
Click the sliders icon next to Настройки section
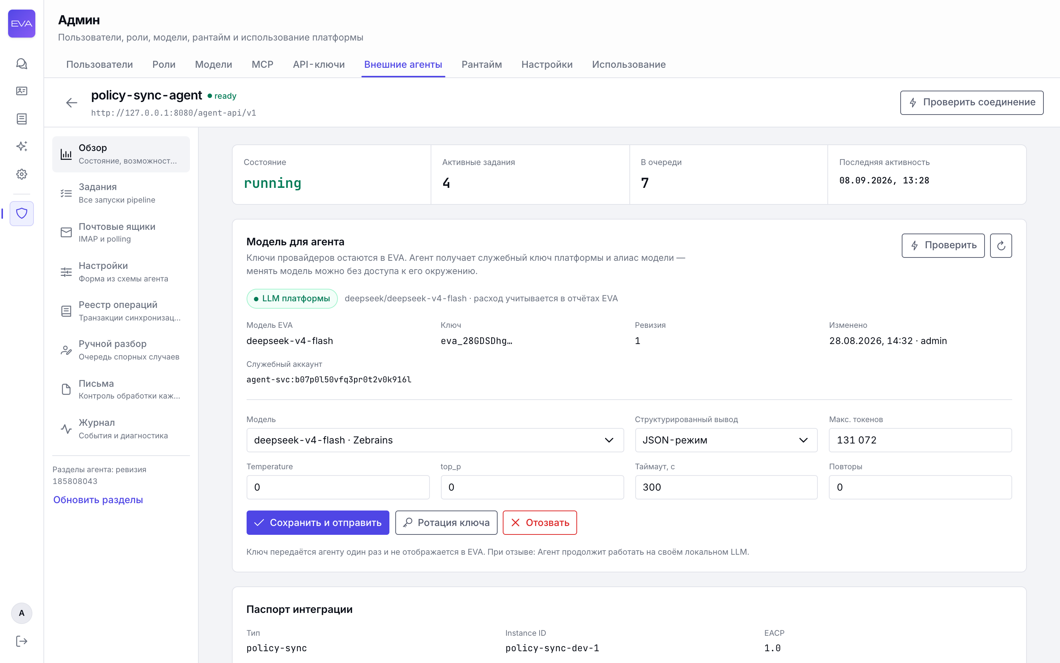click(66, 272)
